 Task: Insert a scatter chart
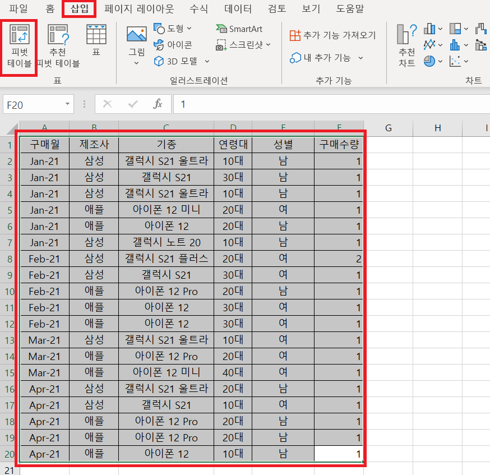[455, 61]
